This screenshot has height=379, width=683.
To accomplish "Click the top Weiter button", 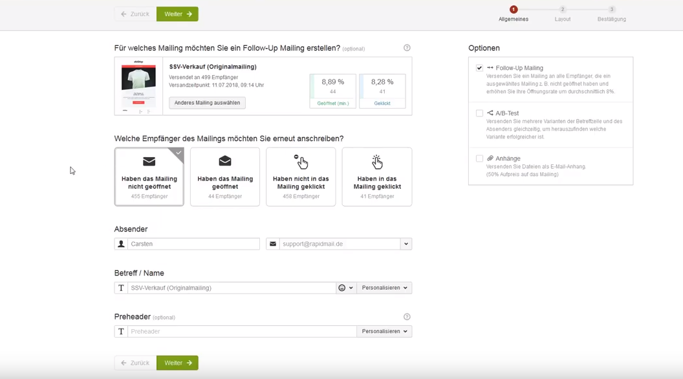I will click(x=177, y=14).
